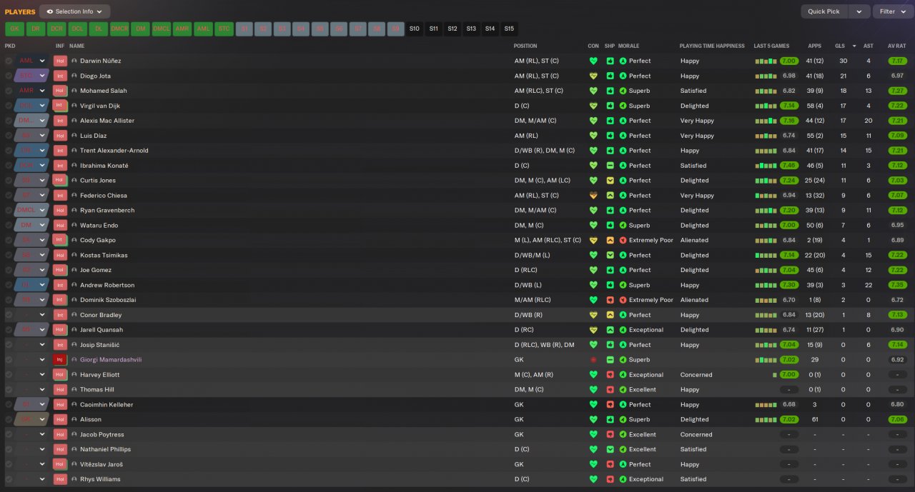Open the position dropdown for Thomas Hill
This screenshot has height=492, width=915.
tap(31, 390)
